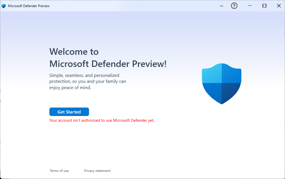Open the Terms of use link

(x=59, y=171)
